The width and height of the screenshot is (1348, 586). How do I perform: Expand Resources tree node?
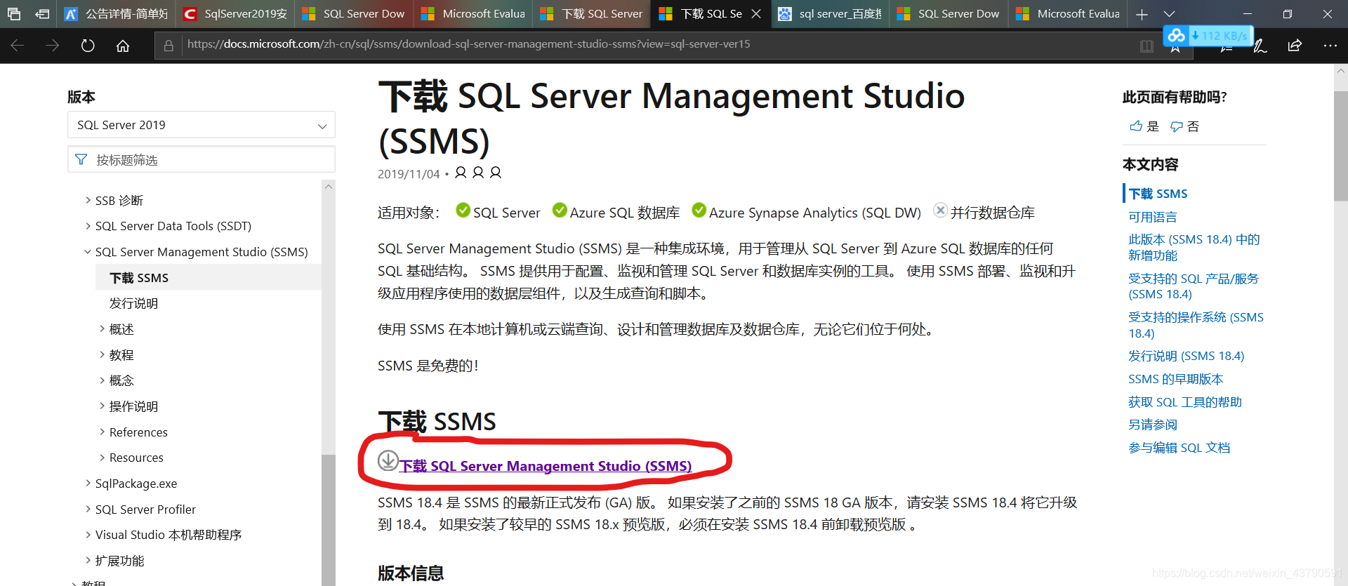coord(102,458)
